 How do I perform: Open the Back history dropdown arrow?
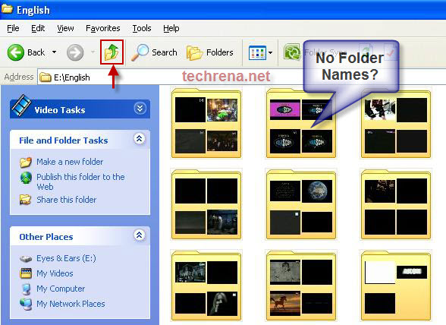pyautogui.click(x=54, y=52)
